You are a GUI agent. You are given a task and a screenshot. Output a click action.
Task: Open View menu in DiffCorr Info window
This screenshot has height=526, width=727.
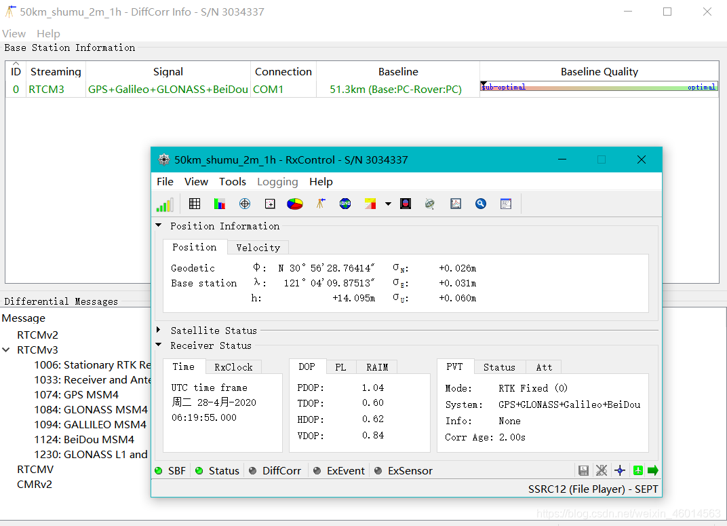tap(14, 34)
